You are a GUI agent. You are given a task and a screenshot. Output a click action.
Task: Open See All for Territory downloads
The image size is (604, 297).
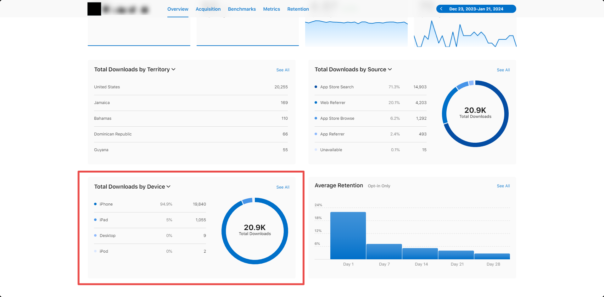283,70
